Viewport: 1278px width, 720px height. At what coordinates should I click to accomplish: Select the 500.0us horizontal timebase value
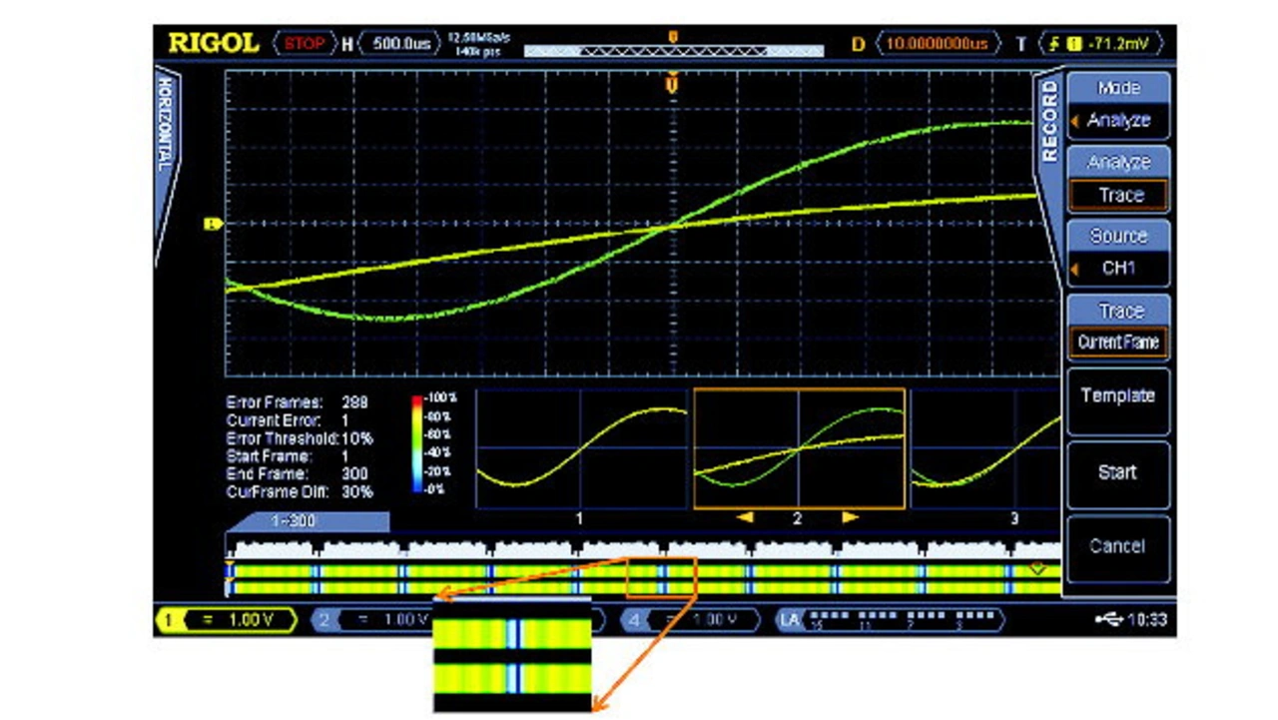399,44
